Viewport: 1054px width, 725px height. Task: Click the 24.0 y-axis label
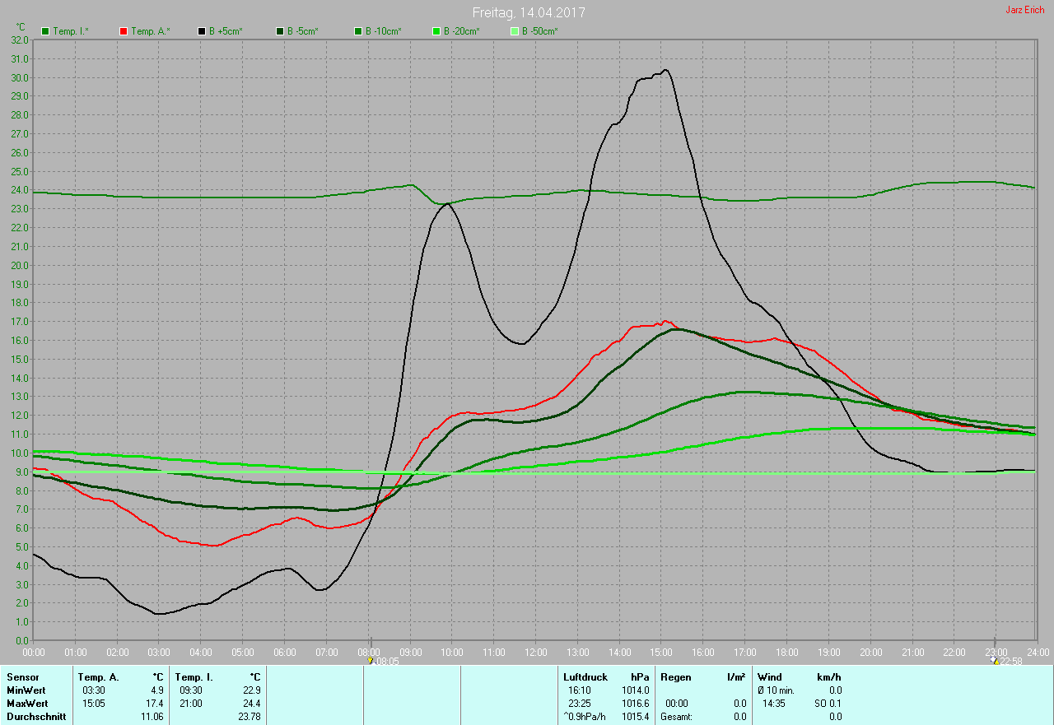point(20,190)
